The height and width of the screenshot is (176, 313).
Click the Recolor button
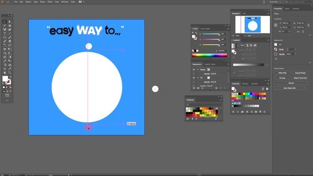coord(291,83)
